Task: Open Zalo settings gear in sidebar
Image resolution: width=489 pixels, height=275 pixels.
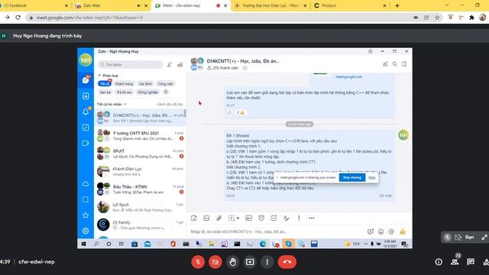Action: (86, 231)
